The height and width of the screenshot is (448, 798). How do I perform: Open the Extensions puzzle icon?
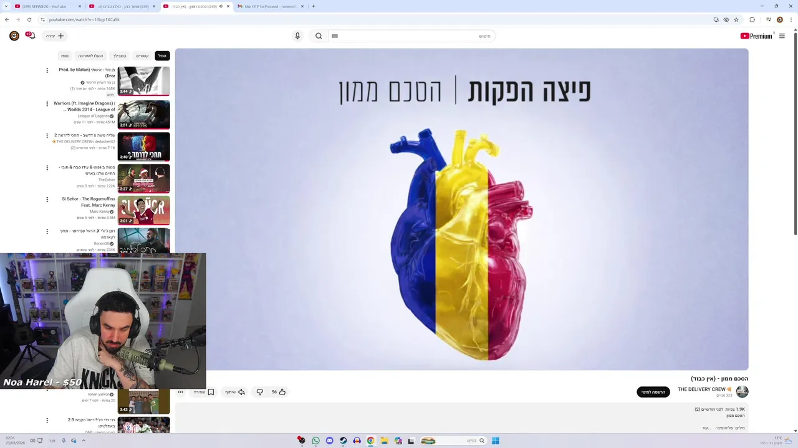pyautogui.click(x=752, y=19)
